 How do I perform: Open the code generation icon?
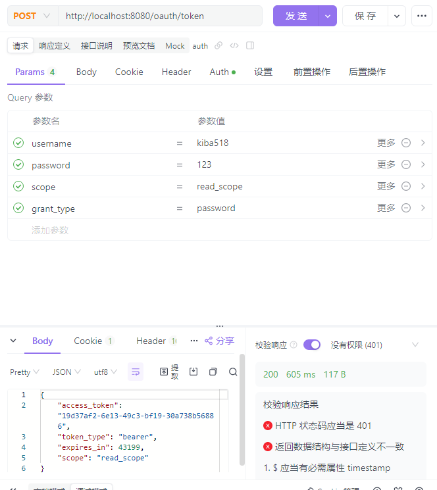click(x=234, y=45)
